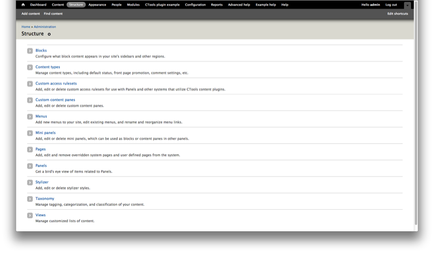Click the Hello admin account link
This screenshot has height=254, width=434.
click(x=371, y=5)
